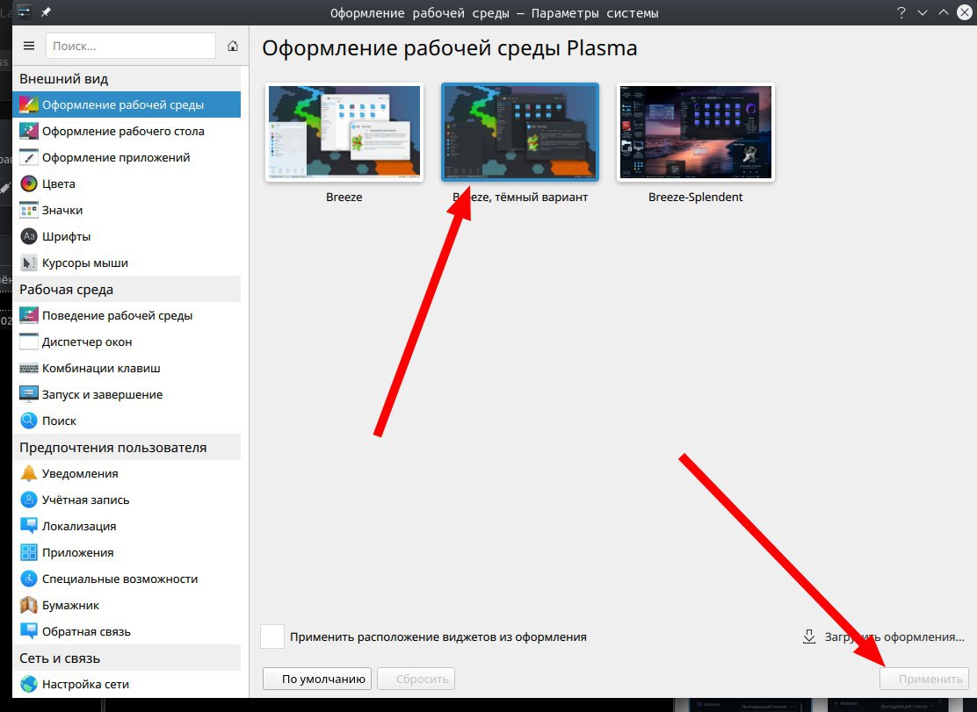Open the Значки settings page
Viewport: 977px width, 712px height.
coord(127,210)
